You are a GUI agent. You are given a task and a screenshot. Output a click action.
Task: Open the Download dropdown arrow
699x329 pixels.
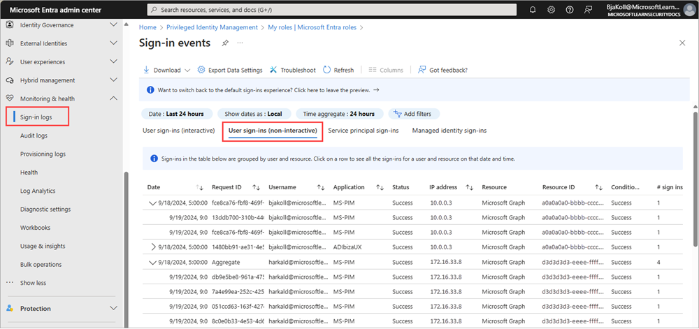pos(187,71)
